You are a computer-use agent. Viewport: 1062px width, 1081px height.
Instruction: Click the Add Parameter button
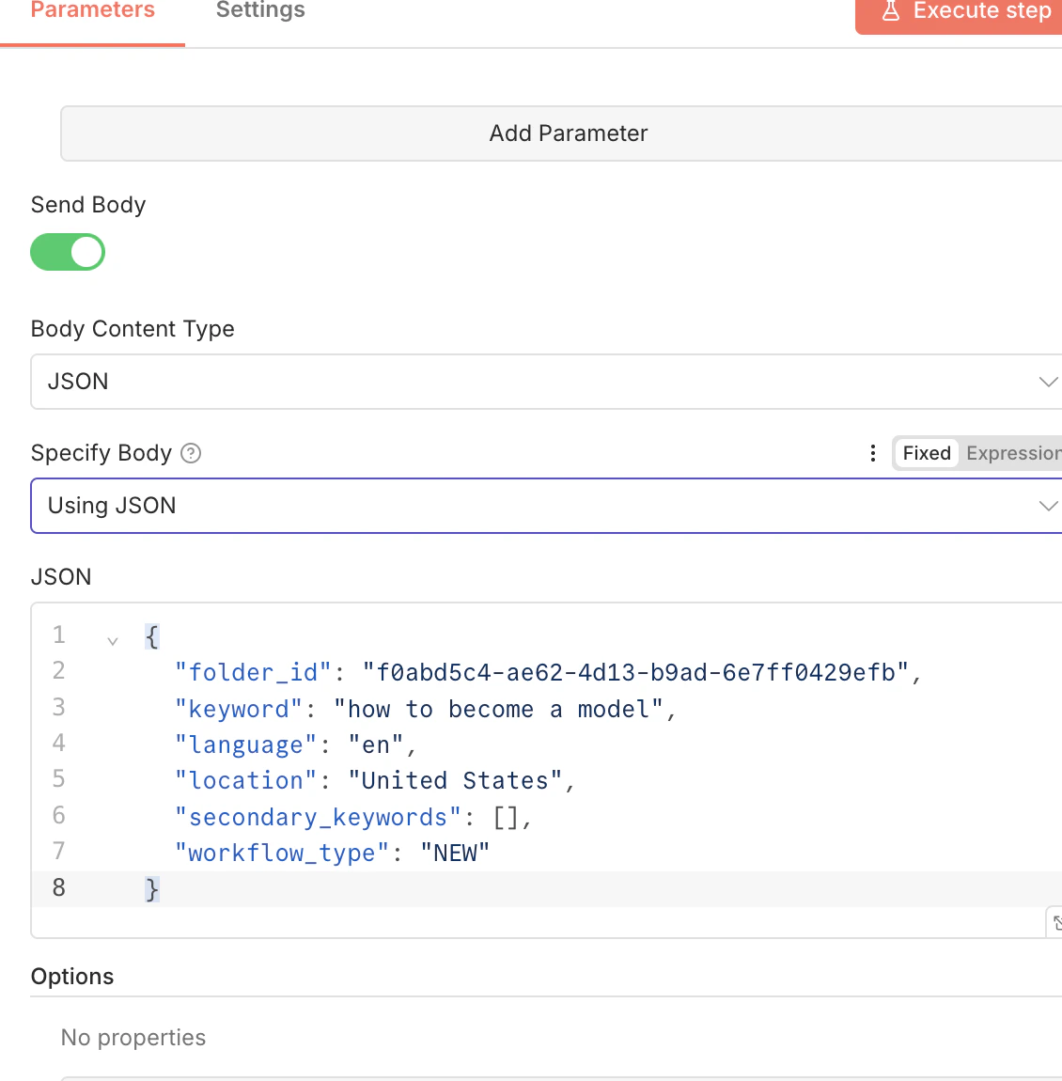561,133
